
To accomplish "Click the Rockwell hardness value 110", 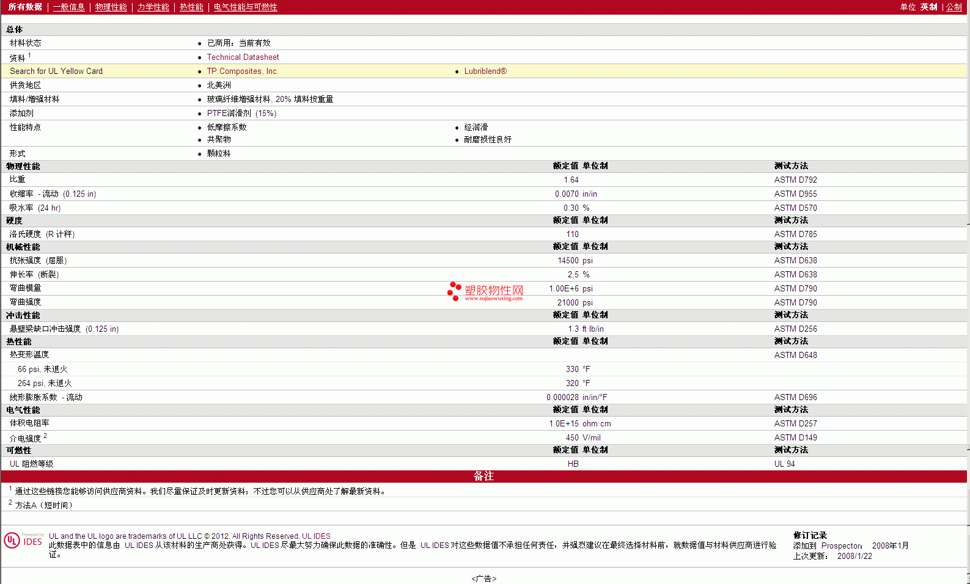I will pyautogui.click(x=572, y=235).
